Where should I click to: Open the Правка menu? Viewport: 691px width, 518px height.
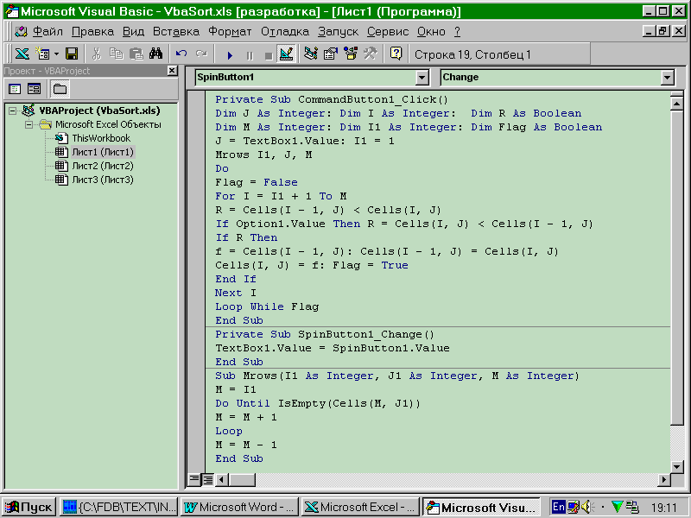click(x=92, y=32)
